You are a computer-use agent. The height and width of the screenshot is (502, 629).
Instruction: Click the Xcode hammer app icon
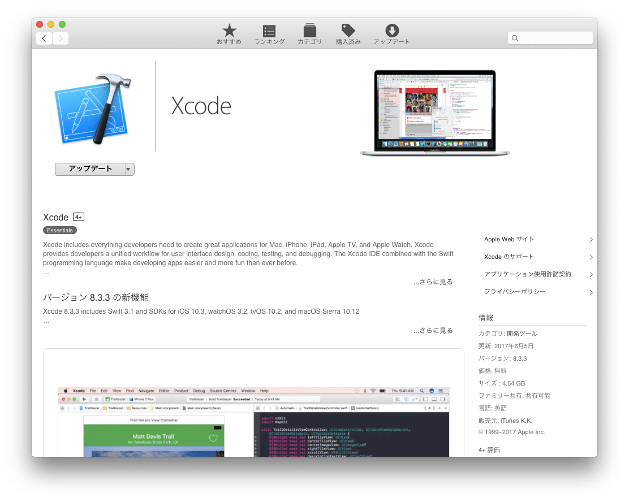click(x=93, y=109)
